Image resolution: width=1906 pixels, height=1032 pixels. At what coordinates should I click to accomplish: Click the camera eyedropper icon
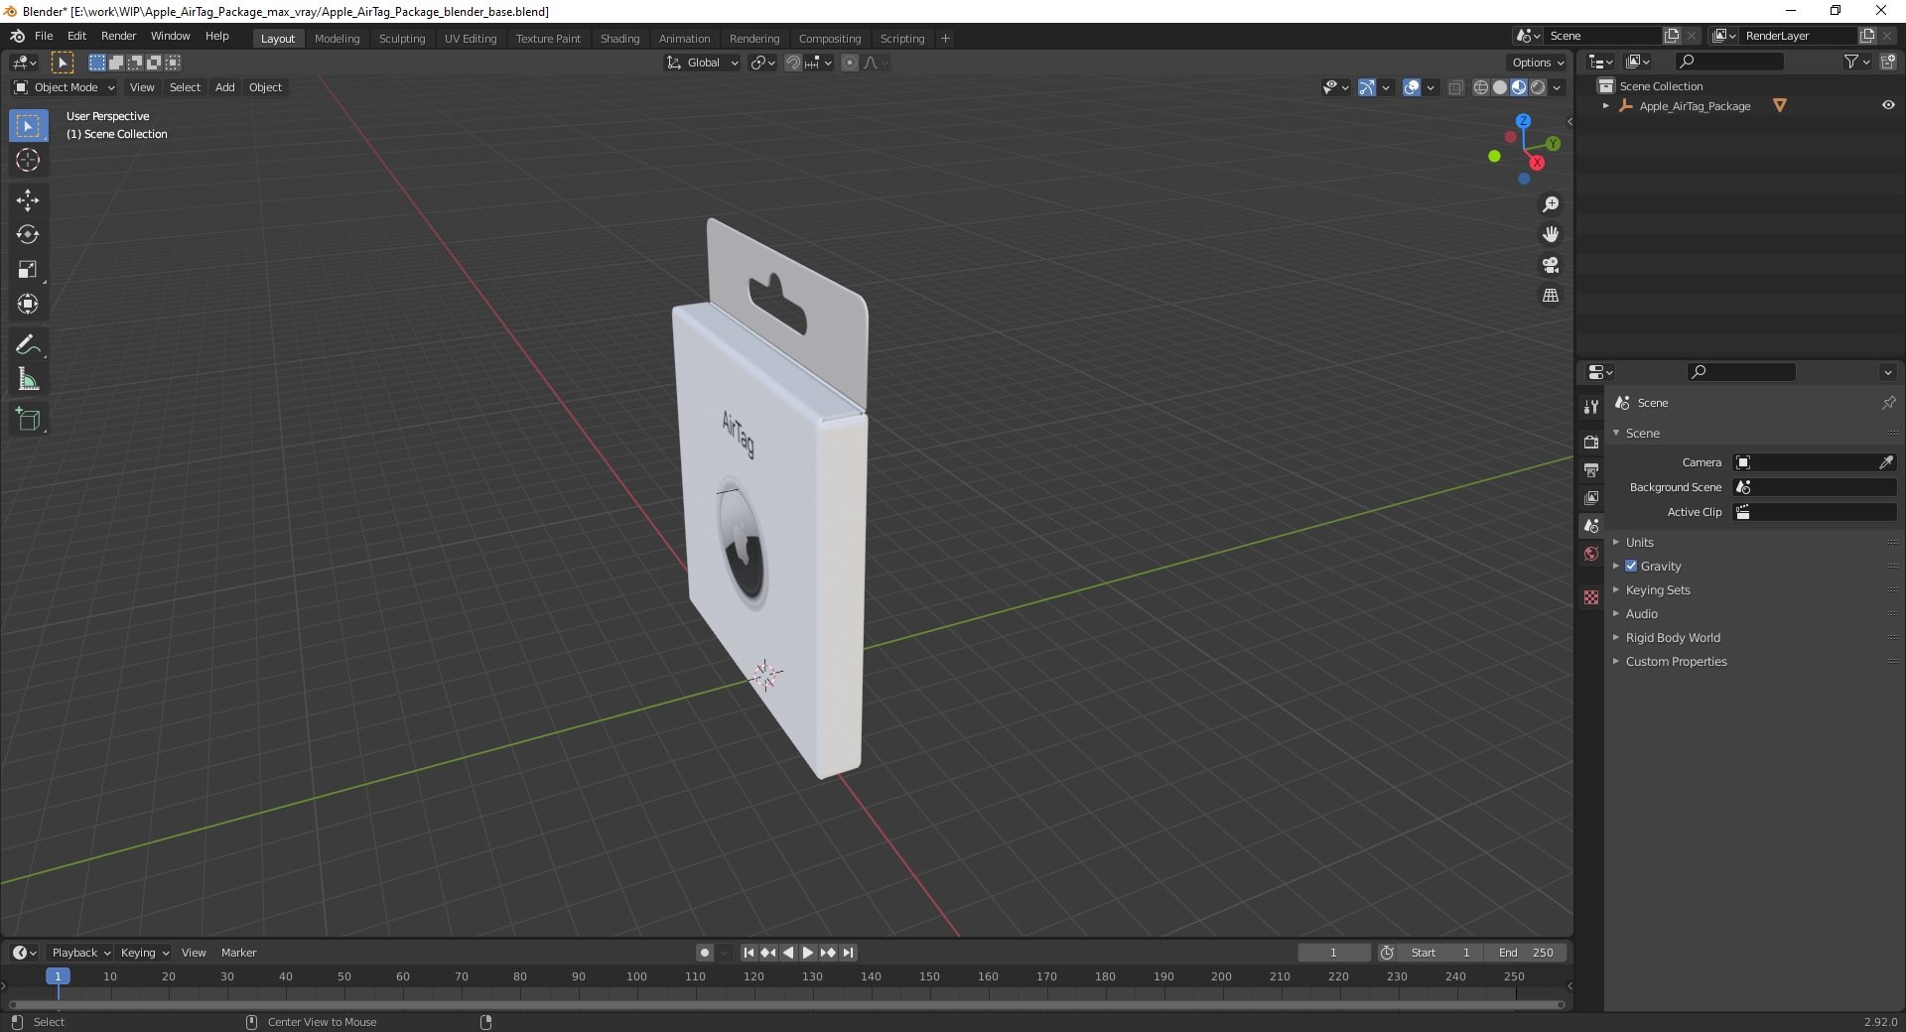coord(1886,462)
